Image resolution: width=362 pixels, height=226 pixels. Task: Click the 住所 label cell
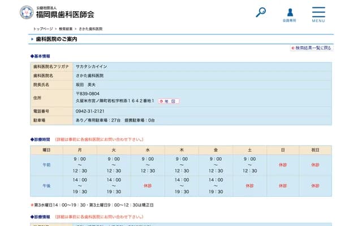click(x=51, y=98)
